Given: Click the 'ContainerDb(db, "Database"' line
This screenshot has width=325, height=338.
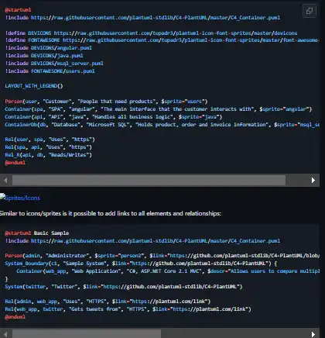Looking at the screenshot, I should point(162,125).
